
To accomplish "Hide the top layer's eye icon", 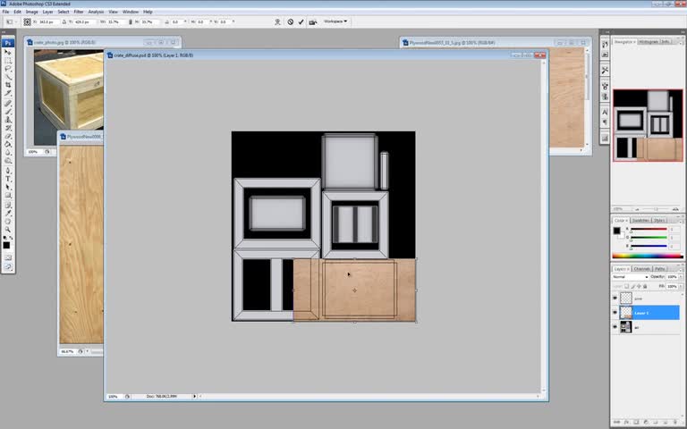I will click(615, 299).
